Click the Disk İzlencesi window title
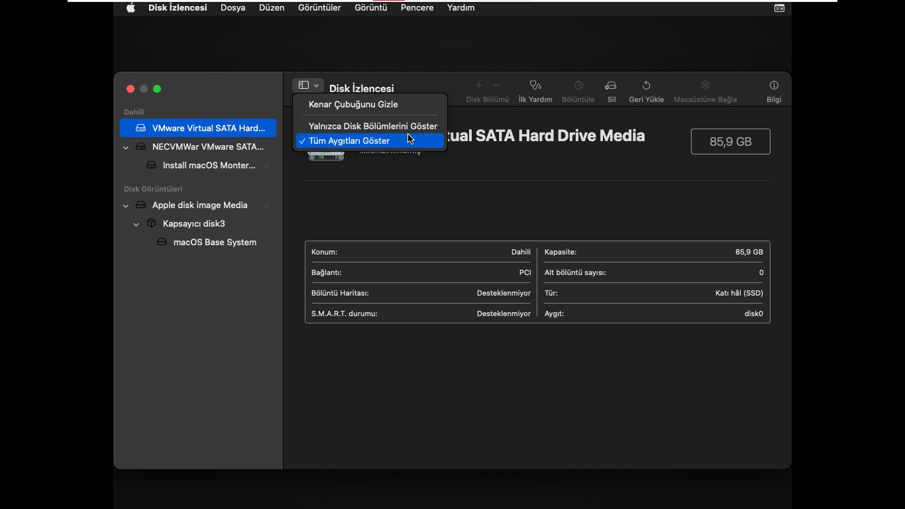 point(362,88)
